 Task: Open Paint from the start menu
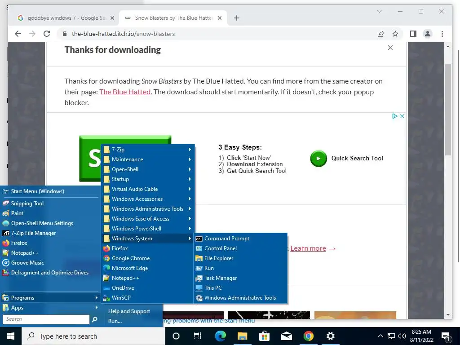coord(50,213)
